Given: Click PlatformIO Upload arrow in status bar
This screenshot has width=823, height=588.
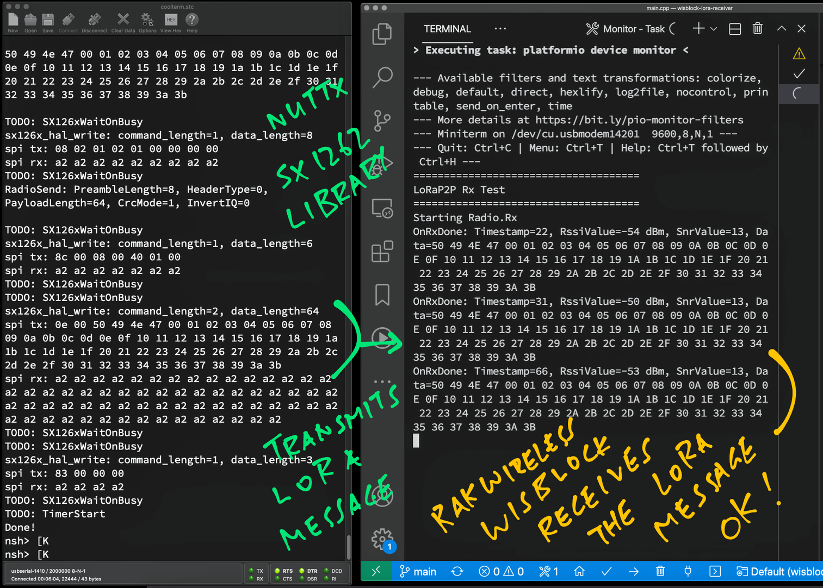Looking at the screenshot, I should [x=634, y=571].
